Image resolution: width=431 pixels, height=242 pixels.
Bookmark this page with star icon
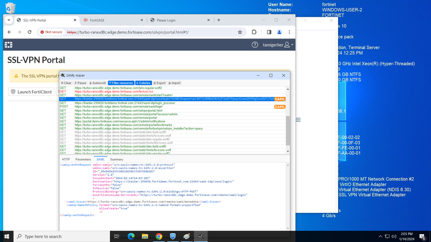click(x=240, y=32)
